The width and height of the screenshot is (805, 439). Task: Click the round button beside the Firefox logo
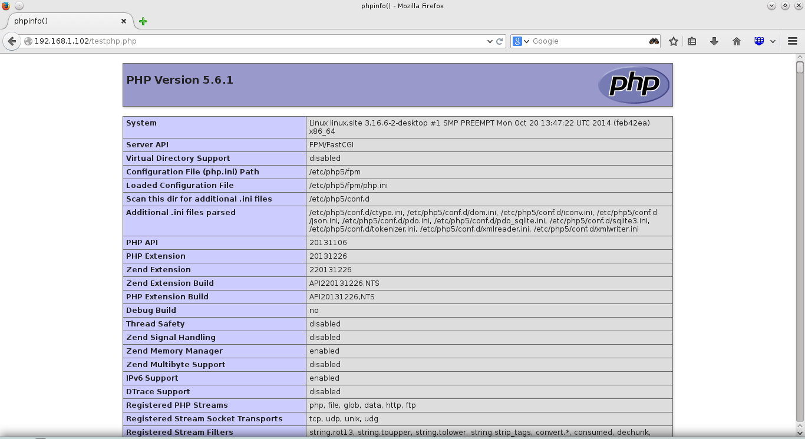tap(19, 6)
